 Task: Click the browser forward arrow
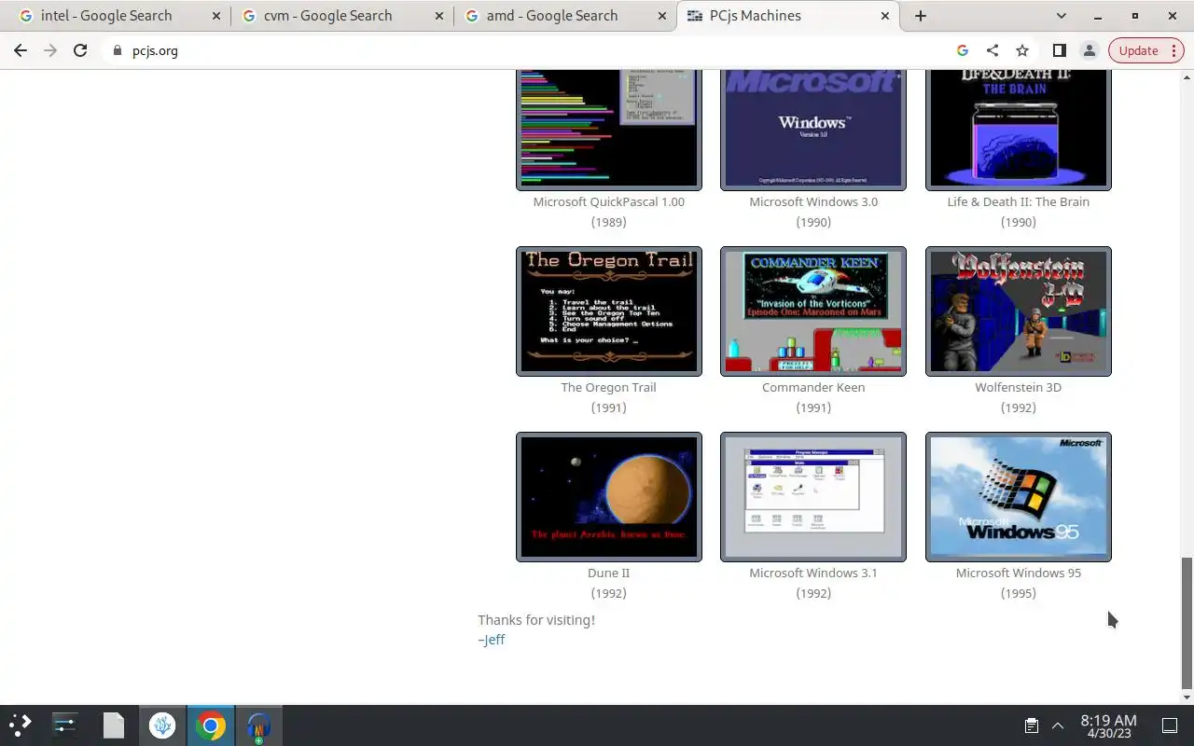coord(50,50)
